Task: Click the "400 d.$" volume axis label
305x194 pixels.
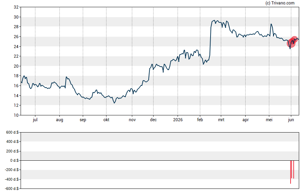Action: (12, 142)
